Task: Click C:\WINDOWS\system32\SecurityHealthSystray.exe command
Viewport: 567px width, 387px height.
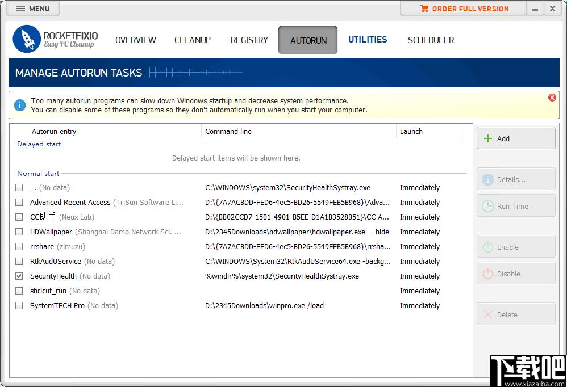Action: pyautogui.click(x=288, y=187)
